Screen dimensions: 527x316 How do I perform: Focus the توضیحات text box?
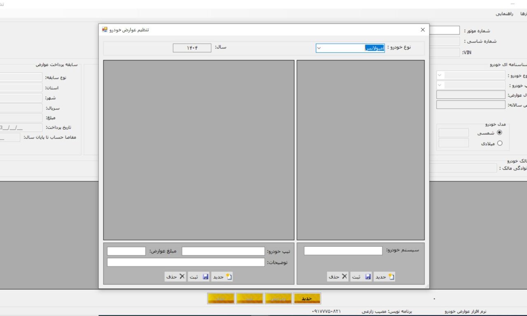[186, 263]
